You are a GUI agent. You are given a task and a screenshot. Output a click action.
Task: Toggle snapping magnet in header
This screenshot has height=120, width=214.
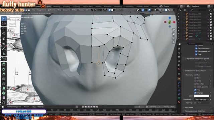click(x=109, y=10)
